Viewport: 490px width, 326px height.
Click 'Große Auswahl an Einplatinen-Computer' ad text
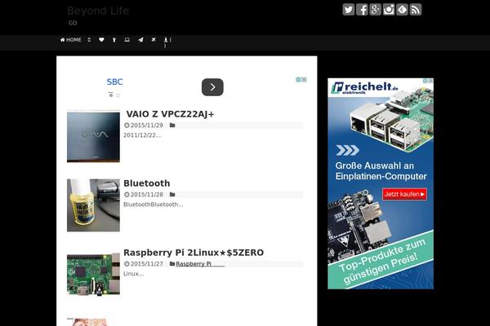coord(381,170)
